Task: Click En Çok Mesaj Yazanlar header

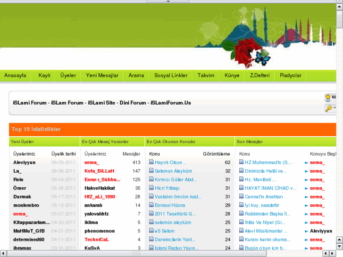Action: (x=105, y=142)
